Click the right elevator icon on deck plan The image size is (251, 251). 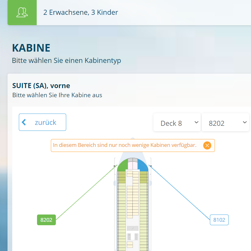click(136, 237)
